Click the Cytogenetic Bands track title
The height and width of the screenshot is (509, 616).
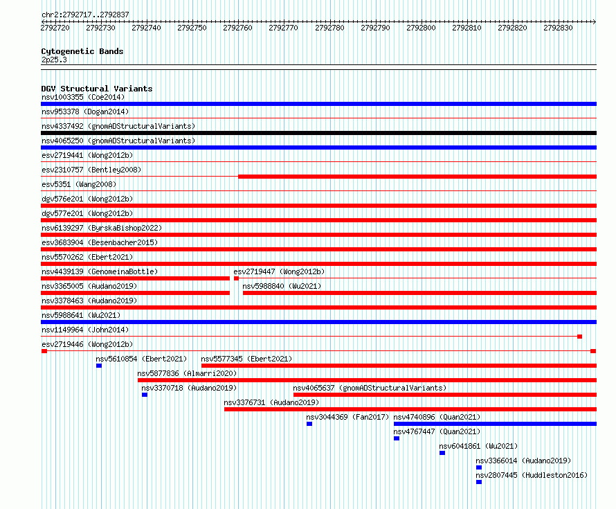click(x=82, y=51)
